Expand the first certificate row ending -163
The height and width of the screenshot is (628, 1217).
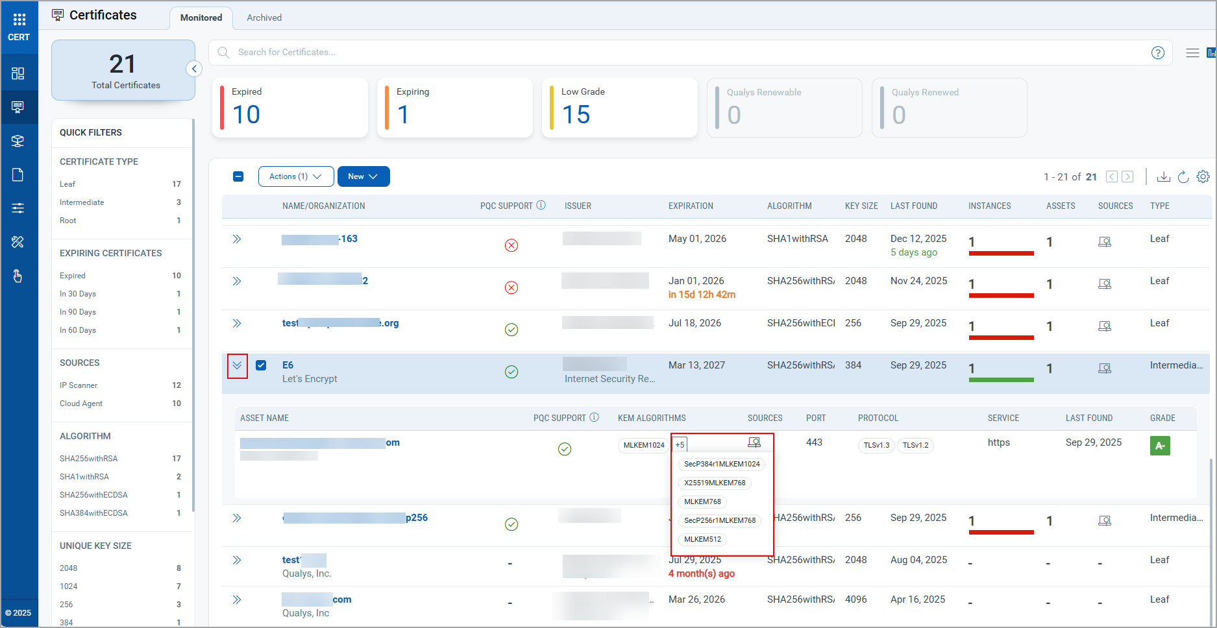(237, 239)
